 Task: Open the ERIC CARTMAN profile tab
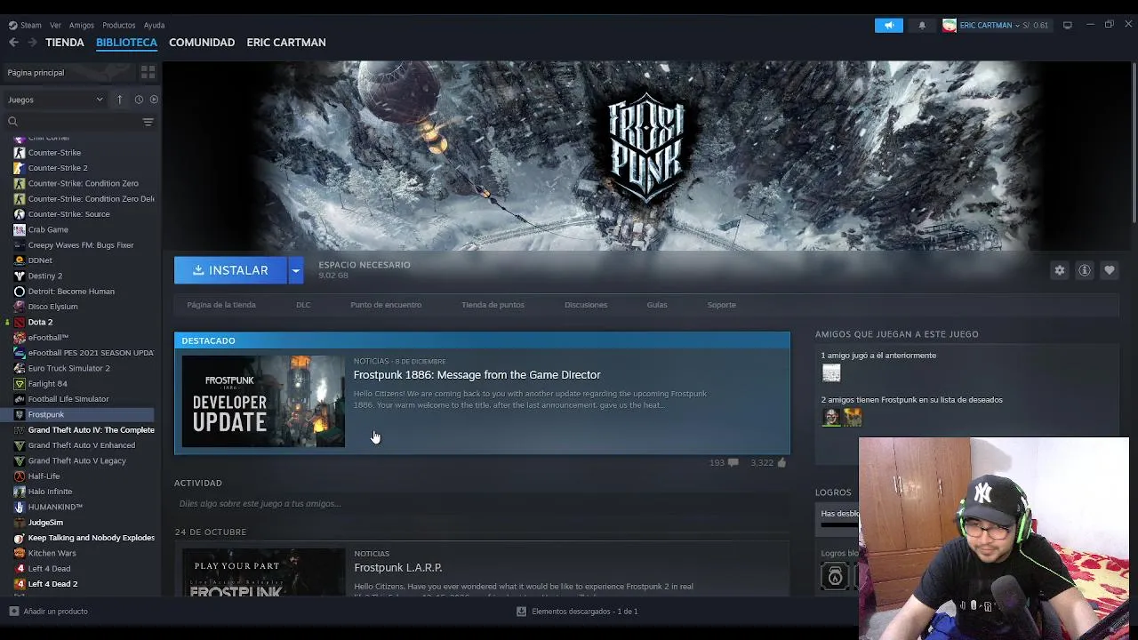pyautogui.click(x=286, y=42)
